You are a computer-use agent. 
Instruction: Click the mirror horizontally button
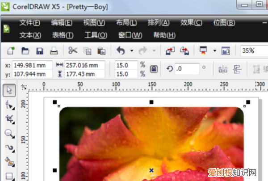click(223, 69)
